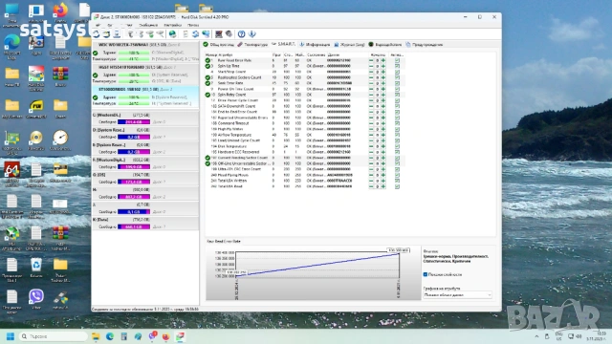612x344 pixels.
Task: Open the Recycle Bin desktop icon
Action: [36, 265]
